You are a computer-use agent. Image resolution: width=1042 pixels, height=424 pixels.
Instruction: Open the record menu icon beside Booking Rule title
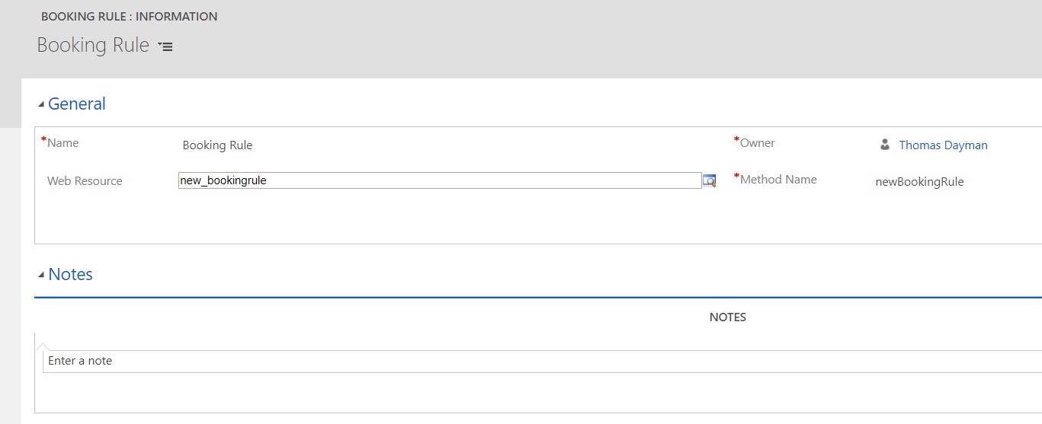(x=165, y=46)
